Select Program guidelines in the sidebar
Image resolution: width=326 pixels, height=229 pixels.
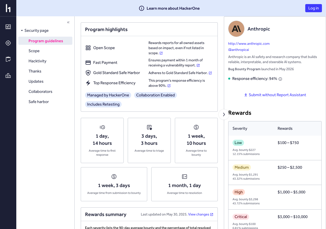click(45, 41)
